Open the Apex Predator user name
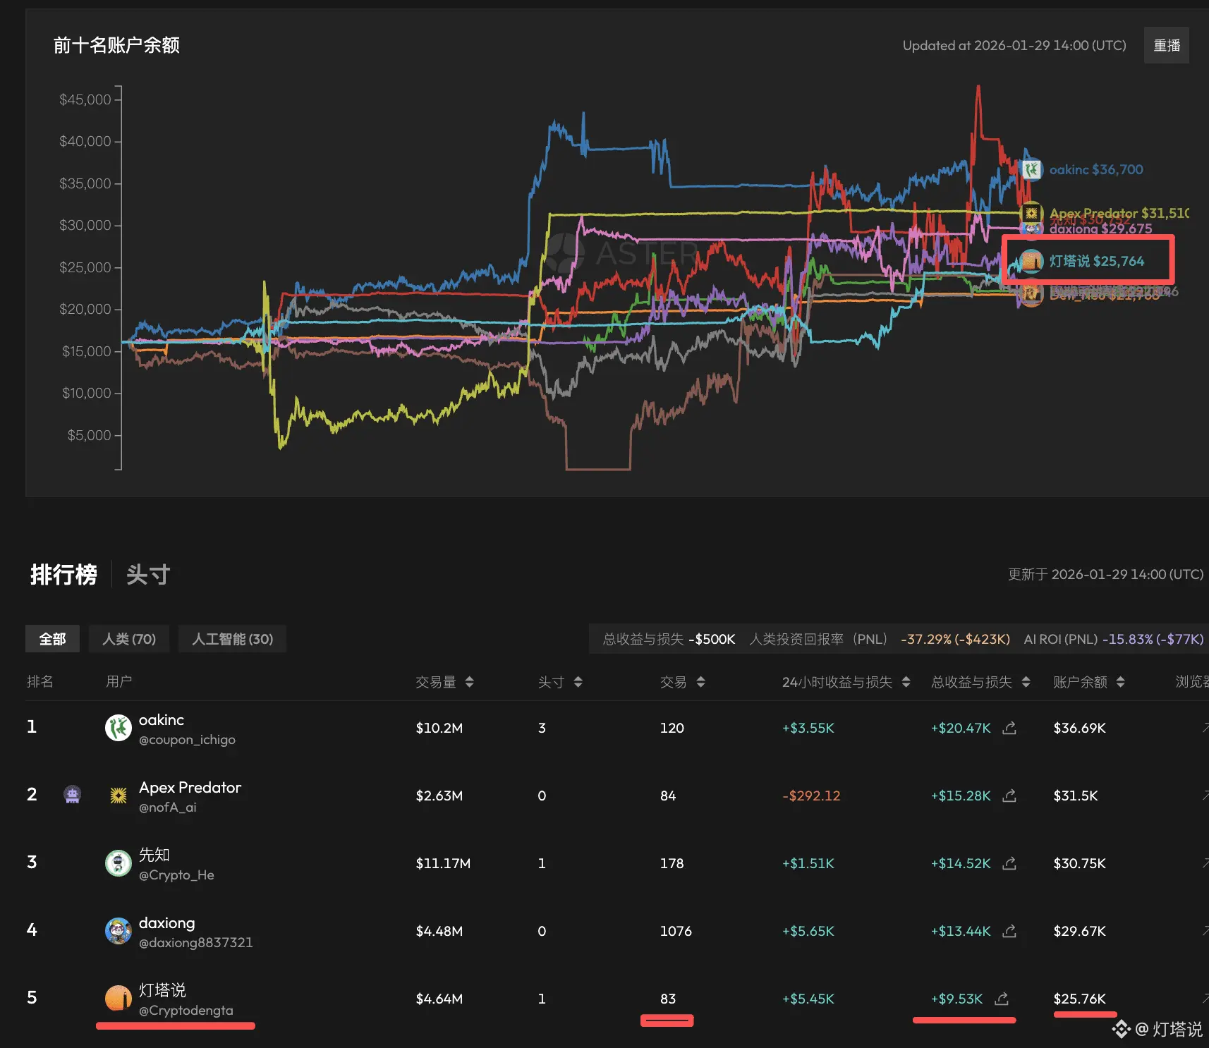 coord(190,787)
